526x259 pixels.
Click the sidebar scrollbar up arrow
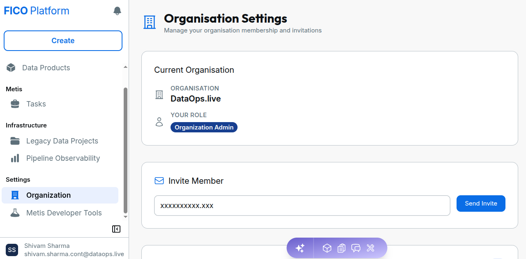pos(126,67)
